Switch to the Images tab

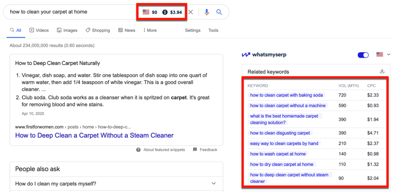pyautogui.click(x=67, y=30)
